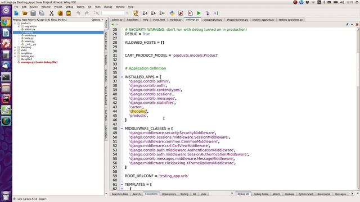Viewport: 360px width, 202px height.
Task: Switch to the testing_app/views.py editor tab
Action: tap(291, 20)
